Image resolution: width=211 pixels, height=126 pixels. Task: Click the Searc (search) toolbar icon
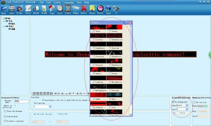[92, 8]
